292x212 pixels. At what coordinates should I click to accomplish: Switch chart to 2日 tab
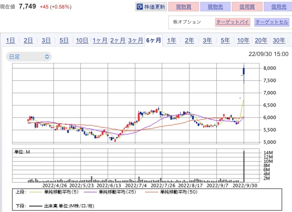tap(28, 40)
